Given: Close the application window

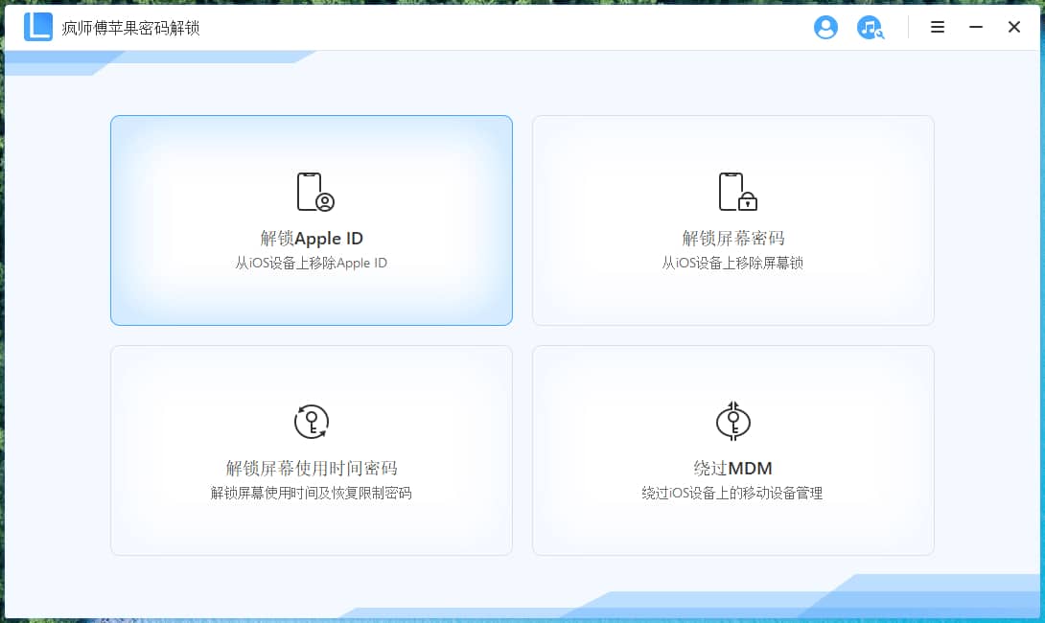Looking at the screenshot, I should pos(1013,27).
